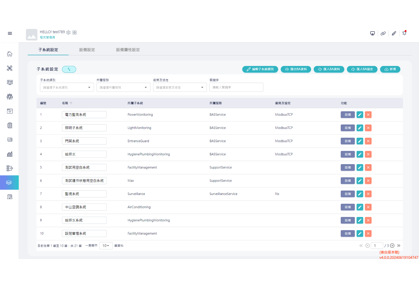The height and width of the screenshot is (284, 419).
Task: Switch to the 設備設定 tab
Action: click(x=87, y=50)
